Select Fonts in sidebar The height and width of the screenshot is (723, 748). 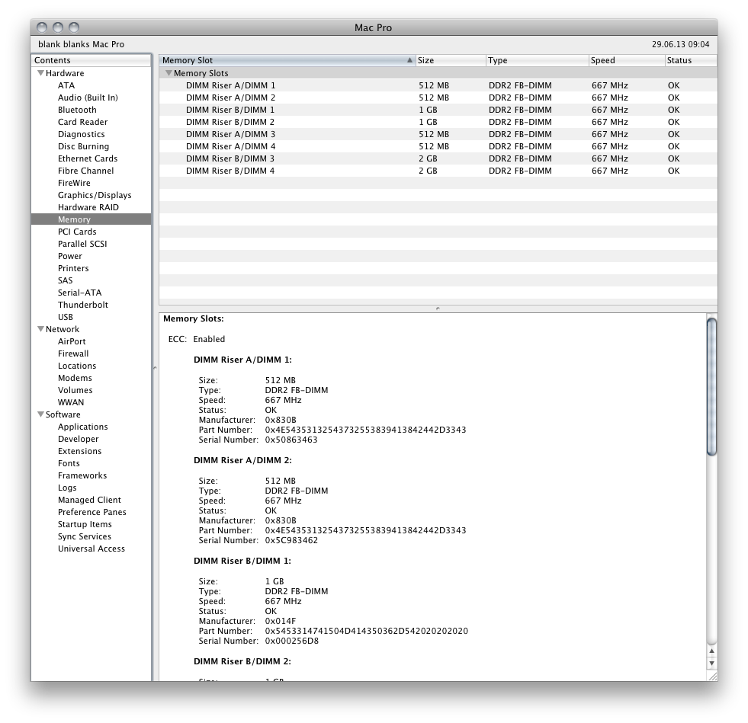(x=69, y=463)
